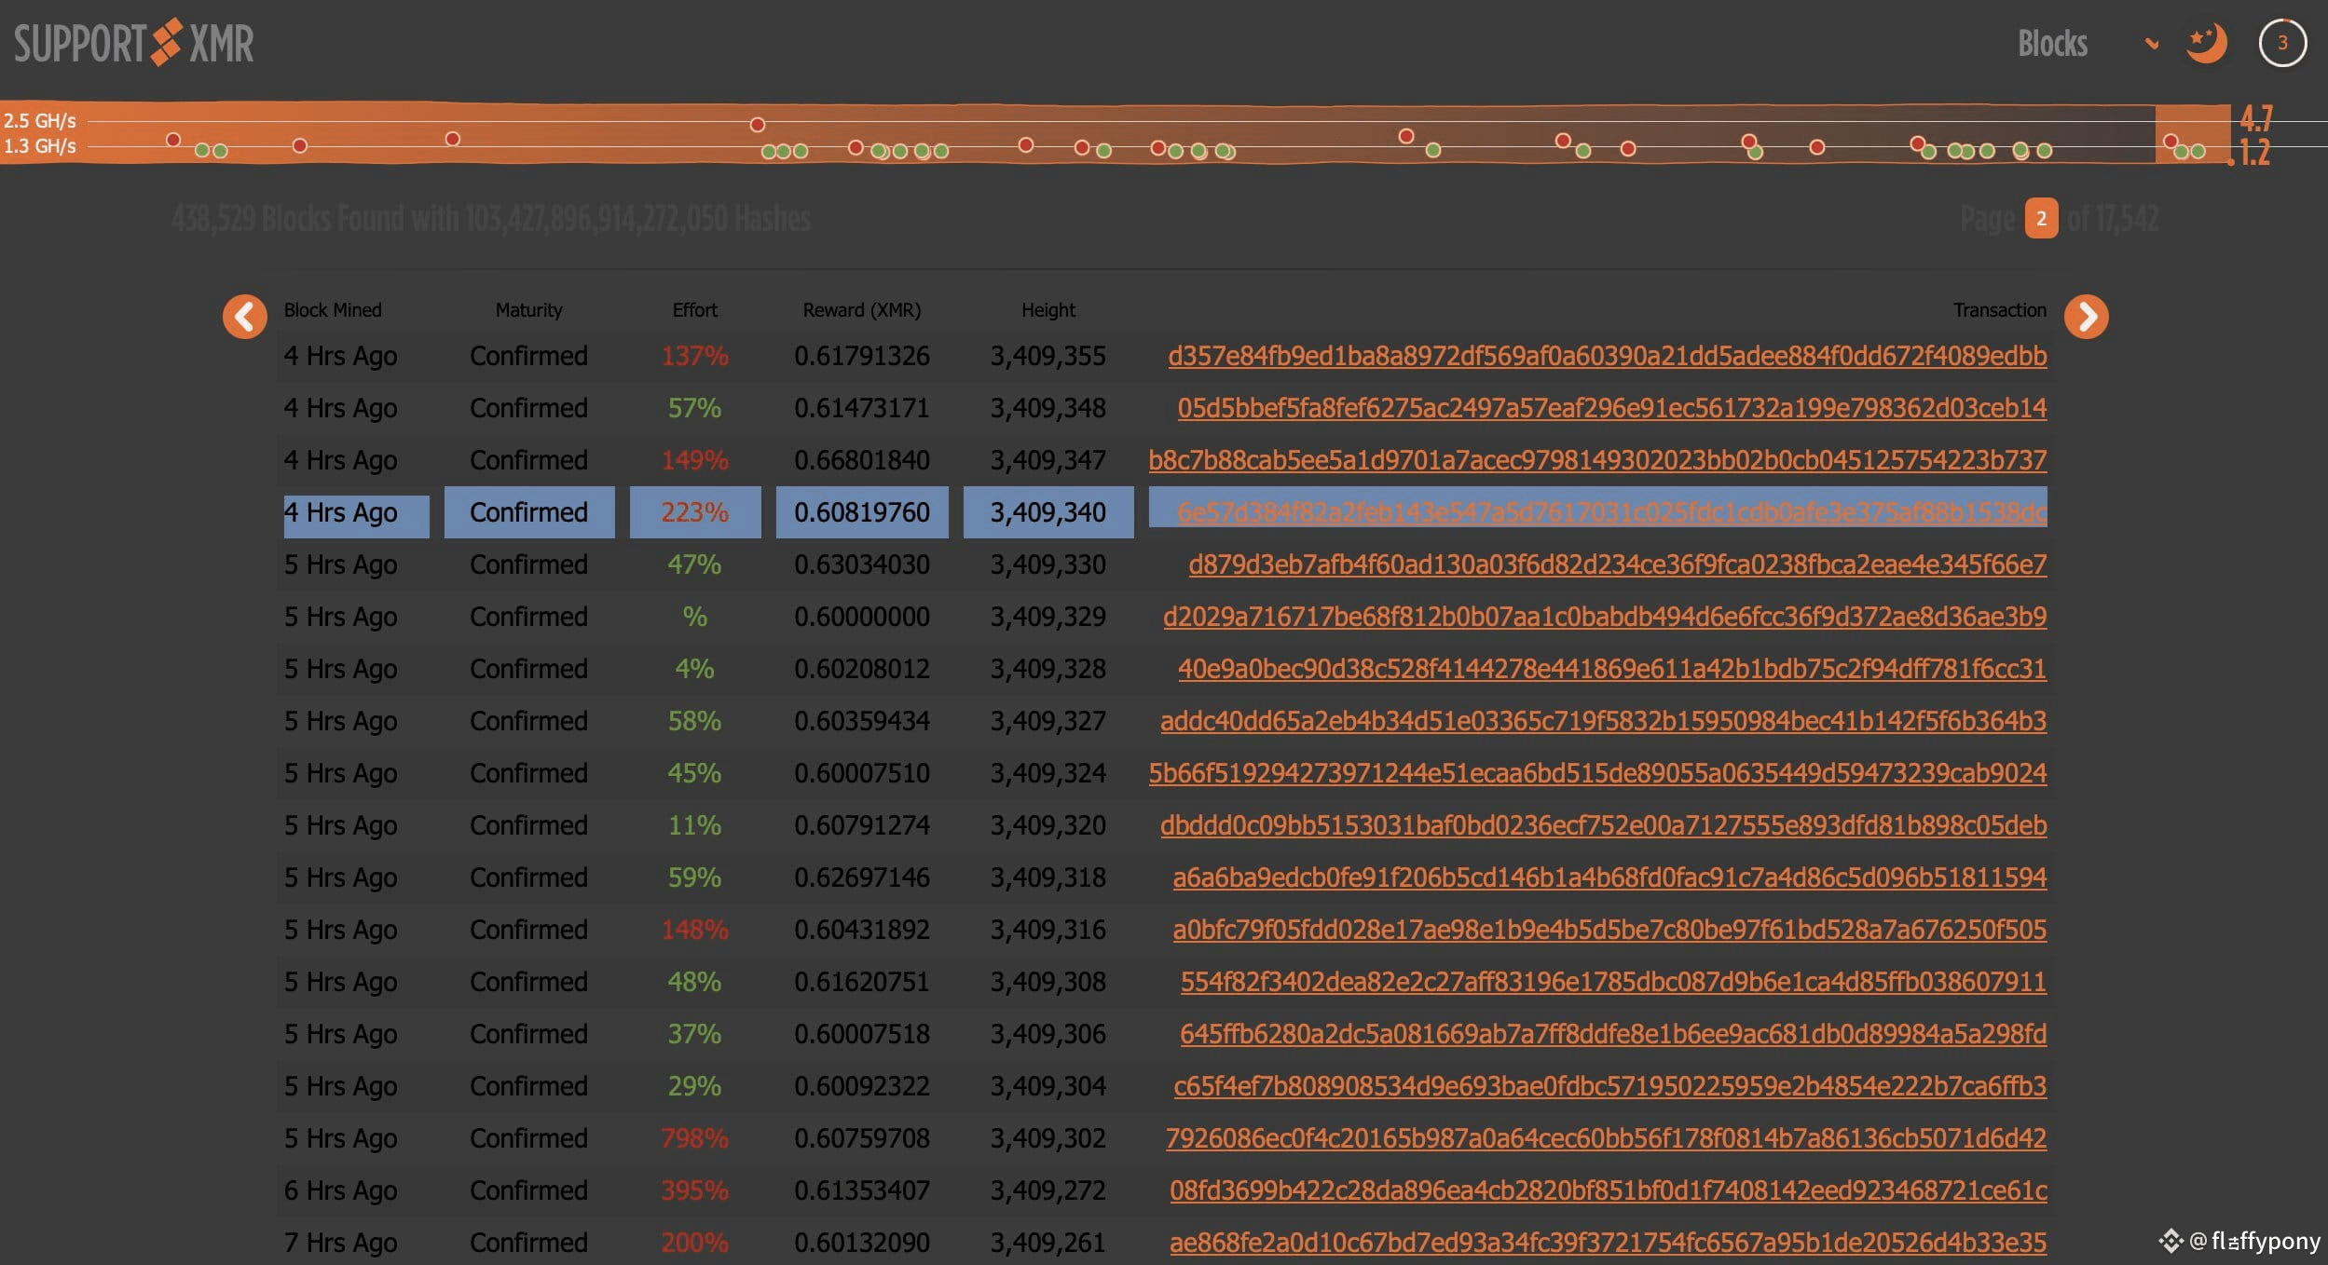The width and height of the screenshot is (2328, 1265).
Task: Click the 4% effort value
Action: coord(695,669)
